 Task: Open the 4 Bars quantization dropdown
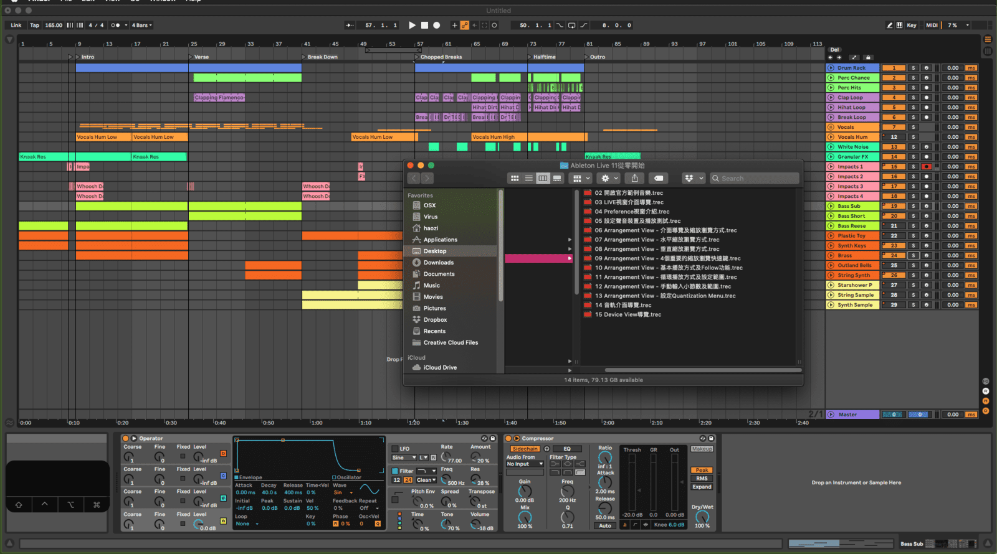[142, 26]
